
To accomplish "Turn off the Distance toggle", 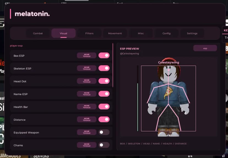I will (x=104, y=119).
